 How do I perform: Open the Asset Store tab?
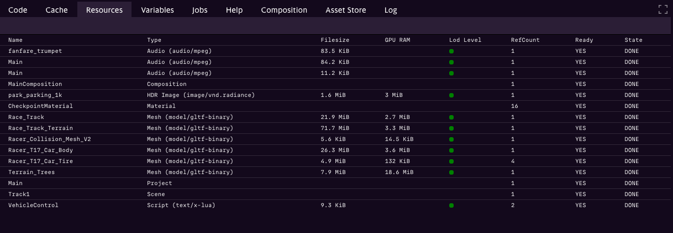click(x=345, y=10)
